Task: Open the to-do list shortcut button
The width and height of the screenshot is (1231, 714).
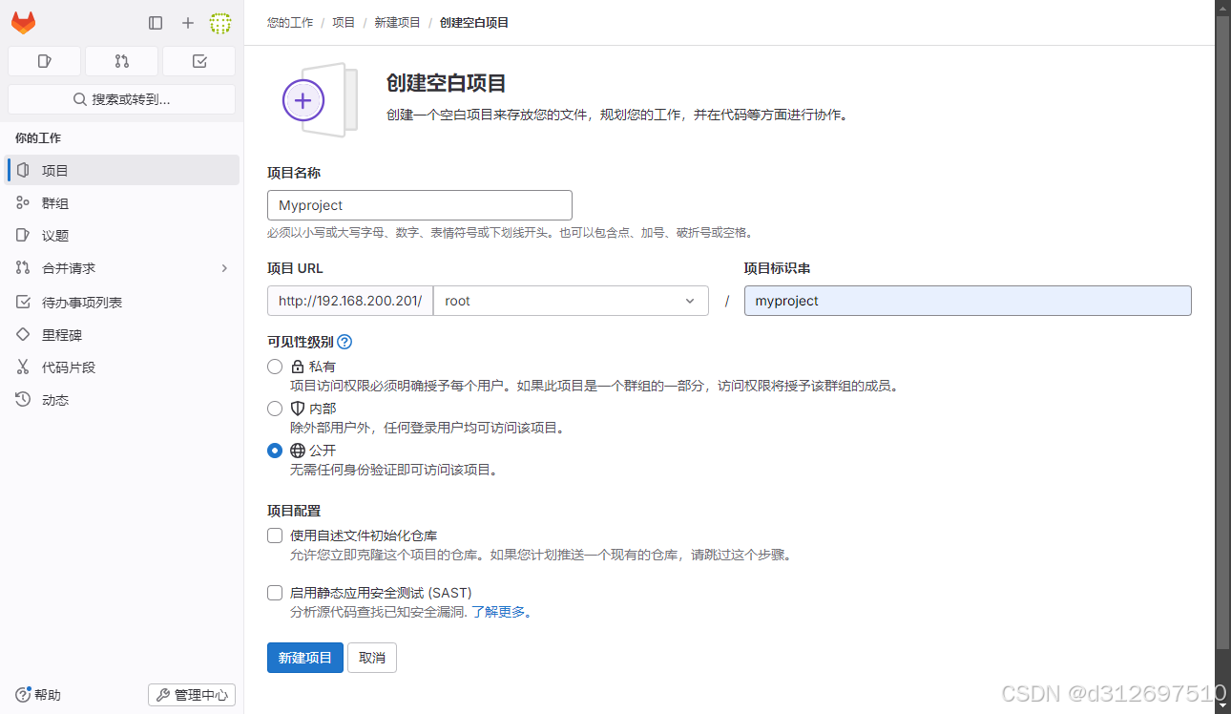Action: 198,61
